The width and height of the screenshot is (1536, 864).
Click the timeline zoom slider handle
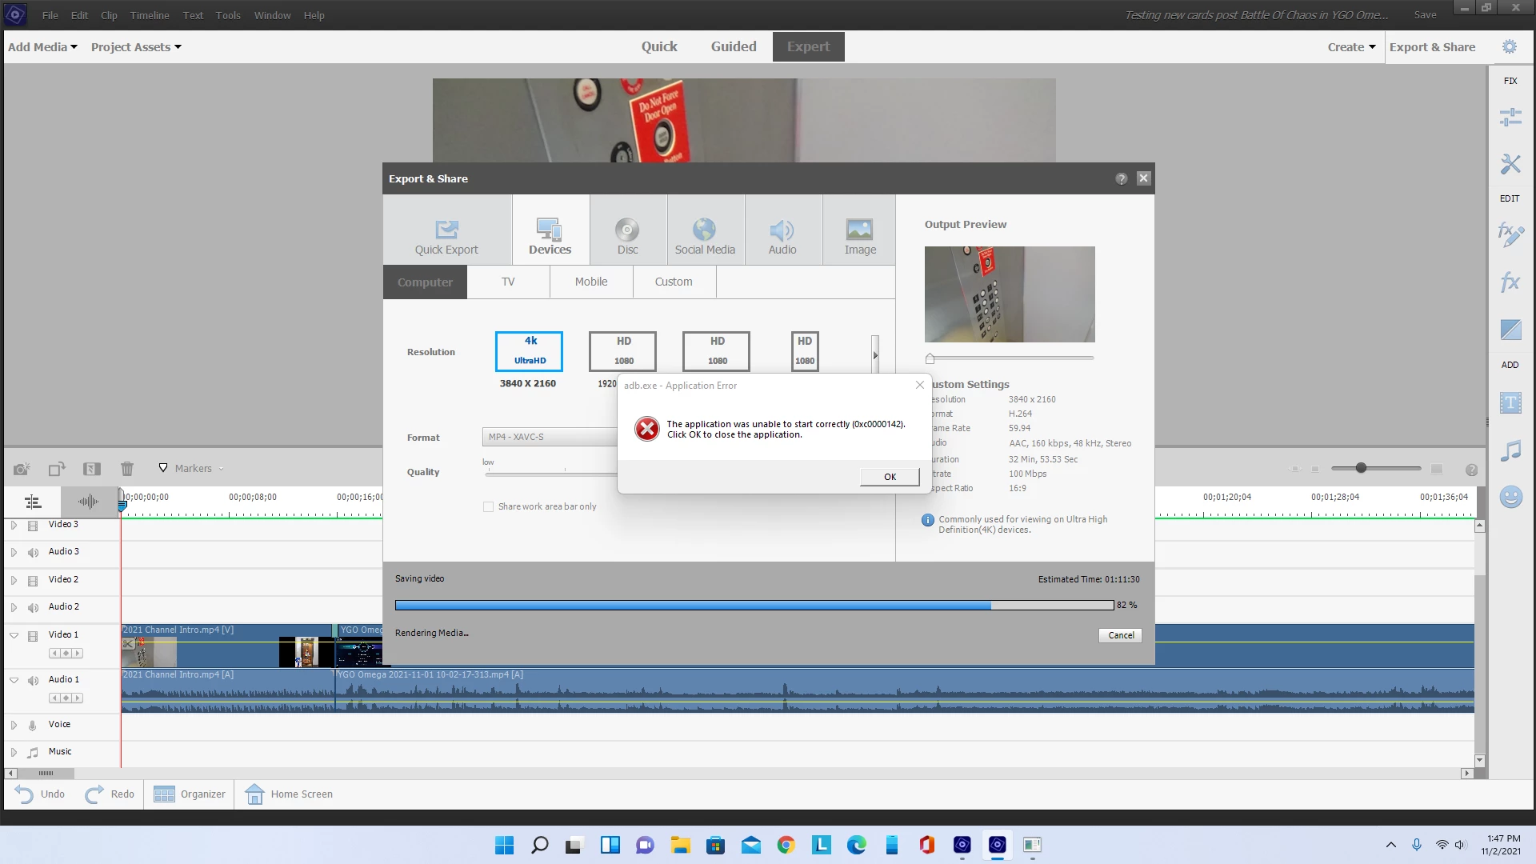point(1361,468)
